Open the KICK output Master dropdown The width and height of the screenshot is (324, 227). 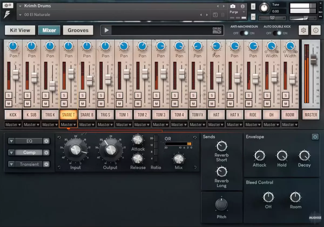click(x=13, y=125)
